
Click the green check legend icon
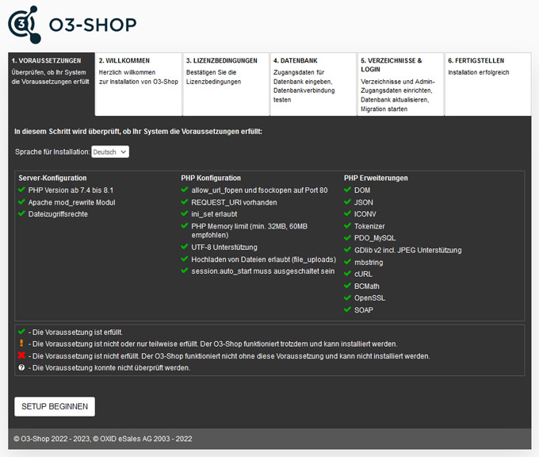click(21, 332)
